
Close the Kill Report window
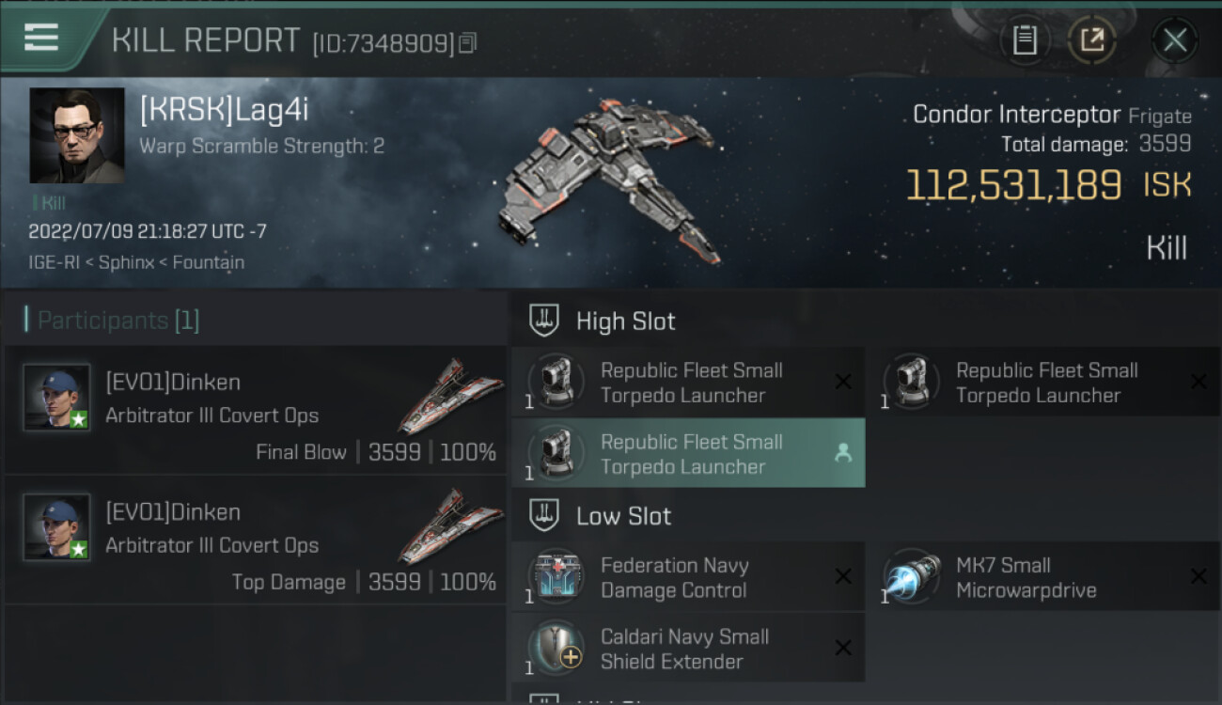pyautogui.click(x=1175, y=39)
